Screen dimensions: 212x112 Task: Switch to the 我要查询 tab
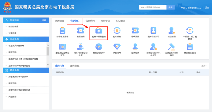click(90, 21)
